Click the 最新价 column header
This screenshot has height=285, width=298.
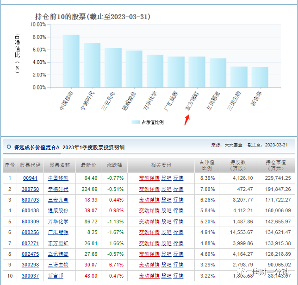pyautogui.click(x=88, y=165)
